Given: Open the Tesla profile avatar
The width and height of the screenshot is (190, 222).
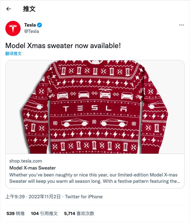Looking at the screenshot, I should click(x=13, y=28).
